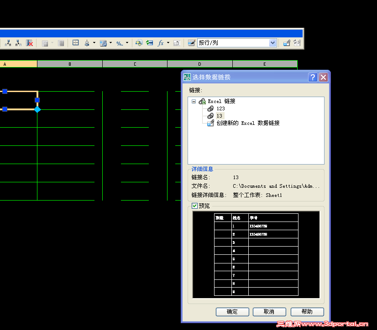Image resolution: width=377 pixels, height=330 pixels.
Task: Expand the cell locking dropdown arrow
Action: tap(110, 43)
